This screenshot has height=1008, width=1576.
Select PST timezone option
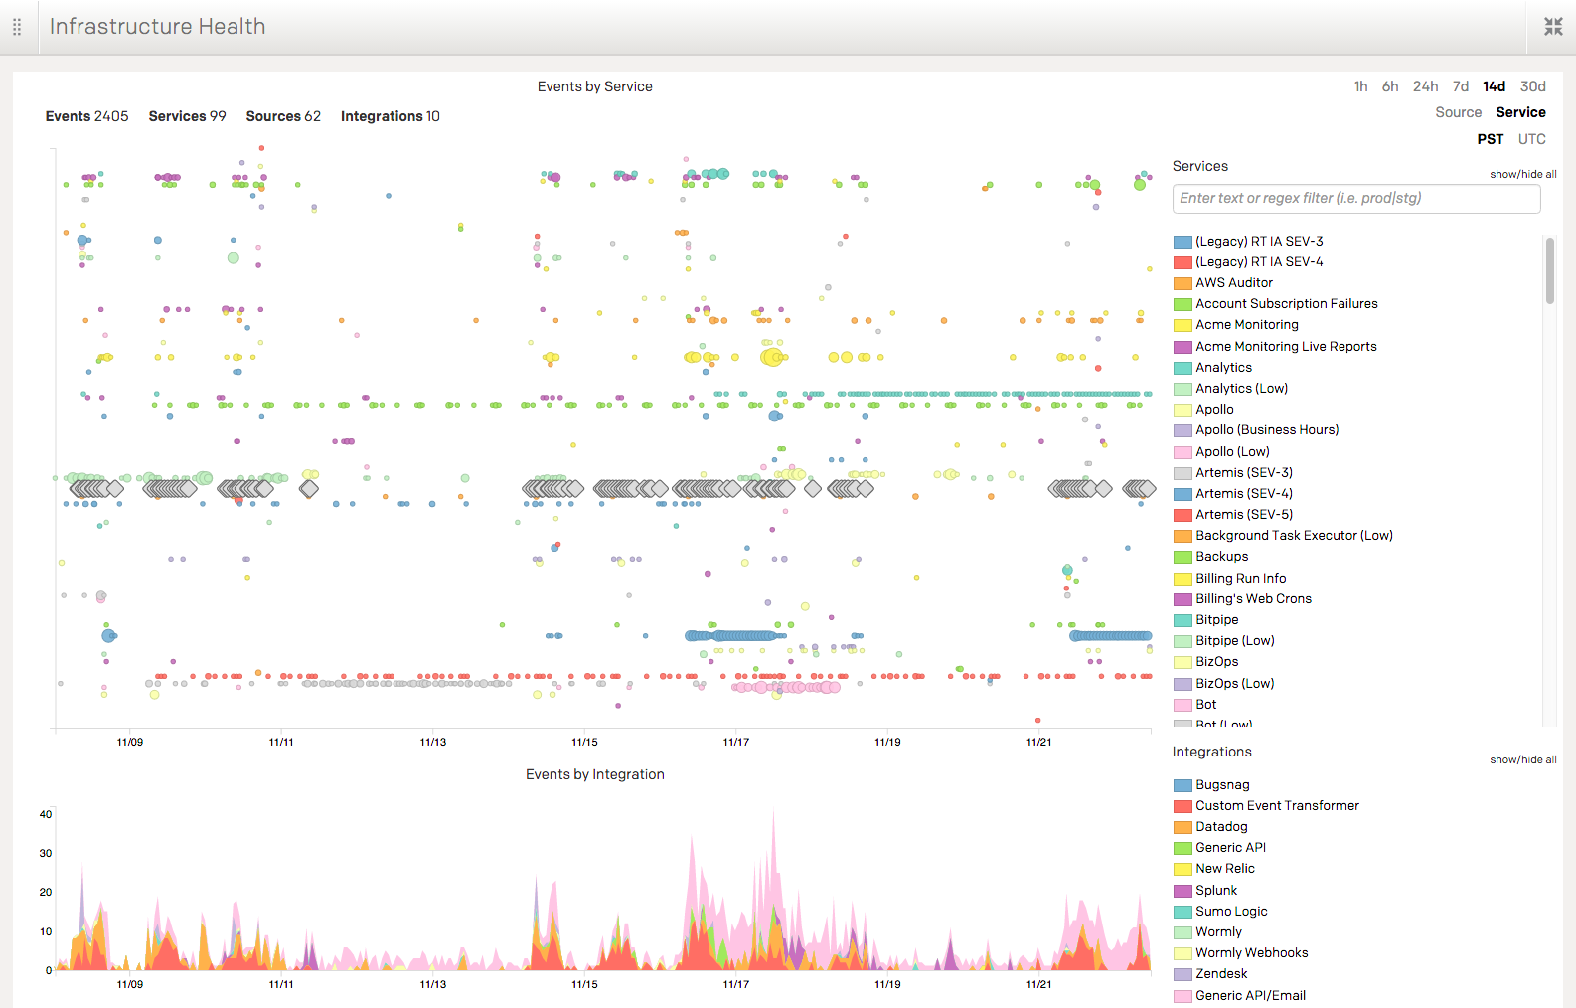point(1490,139)
